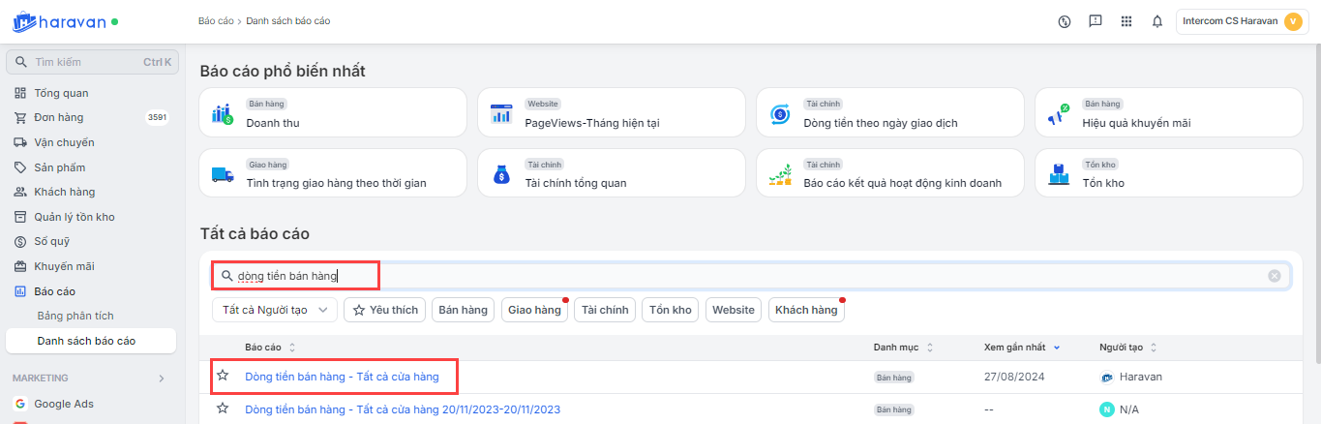Open Dòng tiền bán hàng - Tất cả cửa hàng

[342, 377]
